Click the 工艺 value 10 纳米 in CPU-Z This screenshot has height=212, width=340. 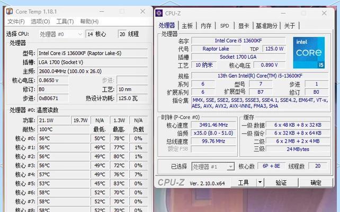click(x=204, y=65)
